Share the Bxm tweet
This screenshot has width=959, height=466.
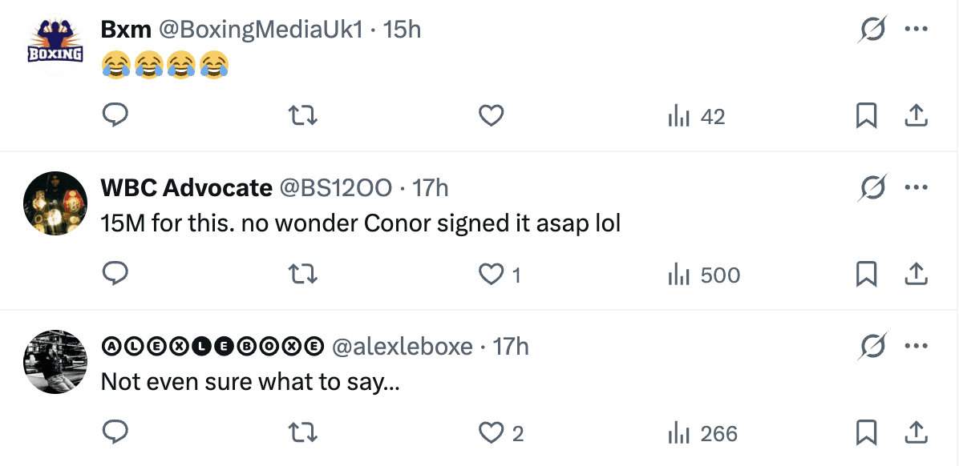916,116
